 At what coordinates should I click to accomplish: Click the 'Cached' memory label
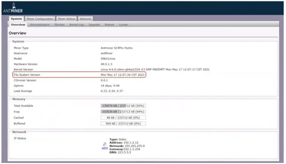18,118
